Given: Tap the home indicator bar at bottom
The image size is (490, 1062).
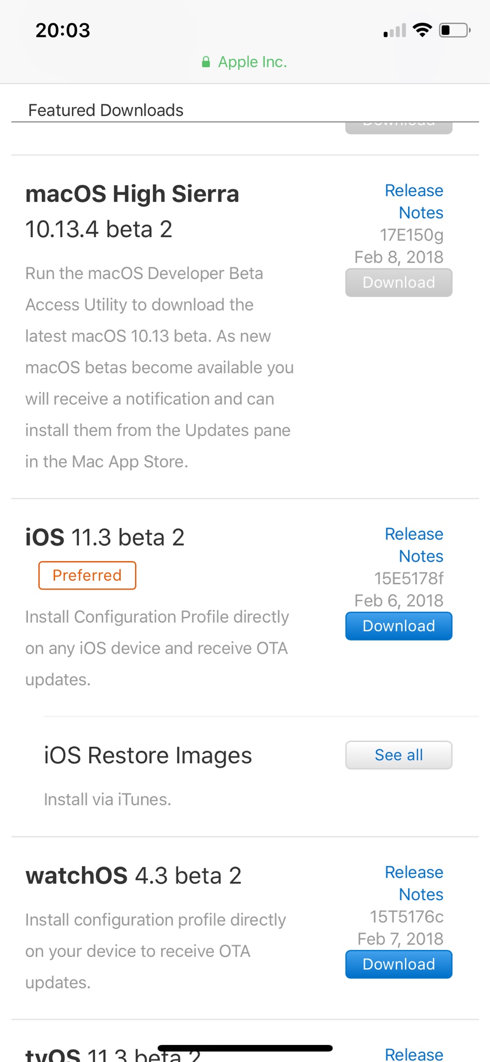Looking at the screenshot, I should coord(245,1048).
